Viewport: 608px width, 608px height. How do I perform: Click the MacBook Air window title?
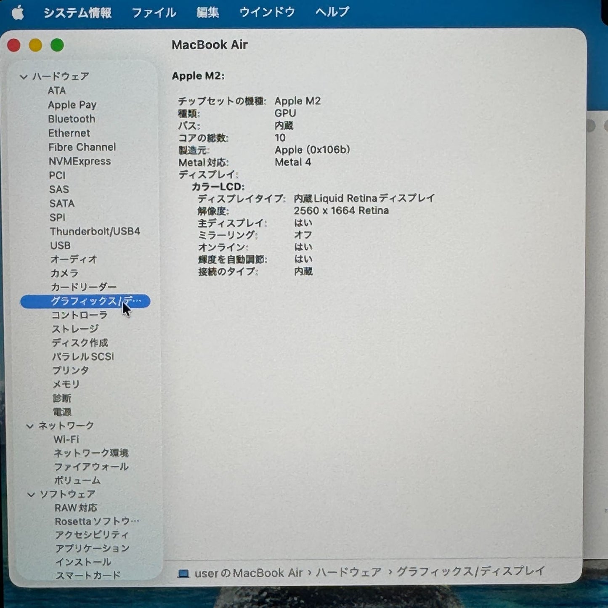click(210, 45)
